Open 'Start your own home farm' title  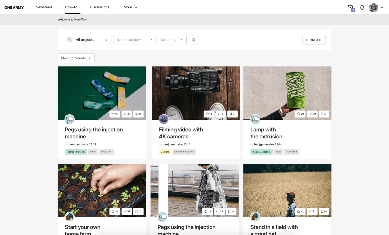coord(82,230)
